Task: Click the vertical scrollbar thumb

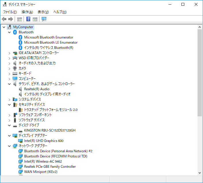Action: click(x=200, y=73)
